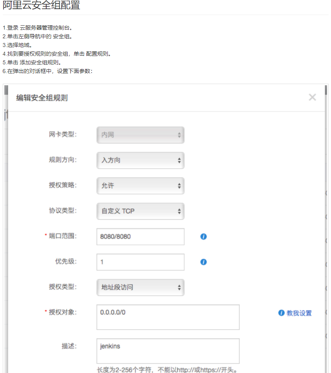Click the 阿里云安全组配置 page heading

click(41, 6)
